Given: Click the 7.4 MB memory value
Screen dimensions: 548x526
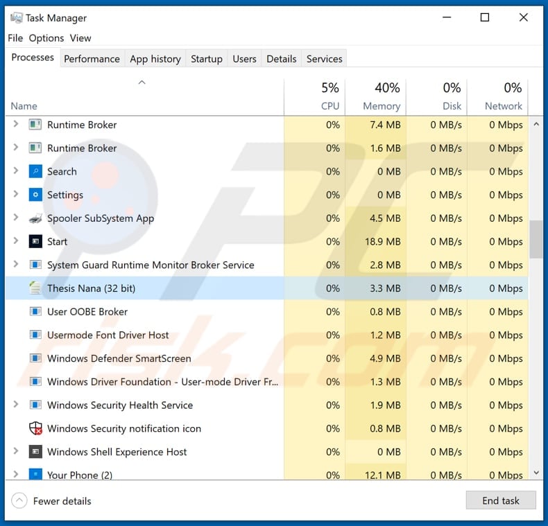Looking at the screenshot, I should (x=385, y=125).
